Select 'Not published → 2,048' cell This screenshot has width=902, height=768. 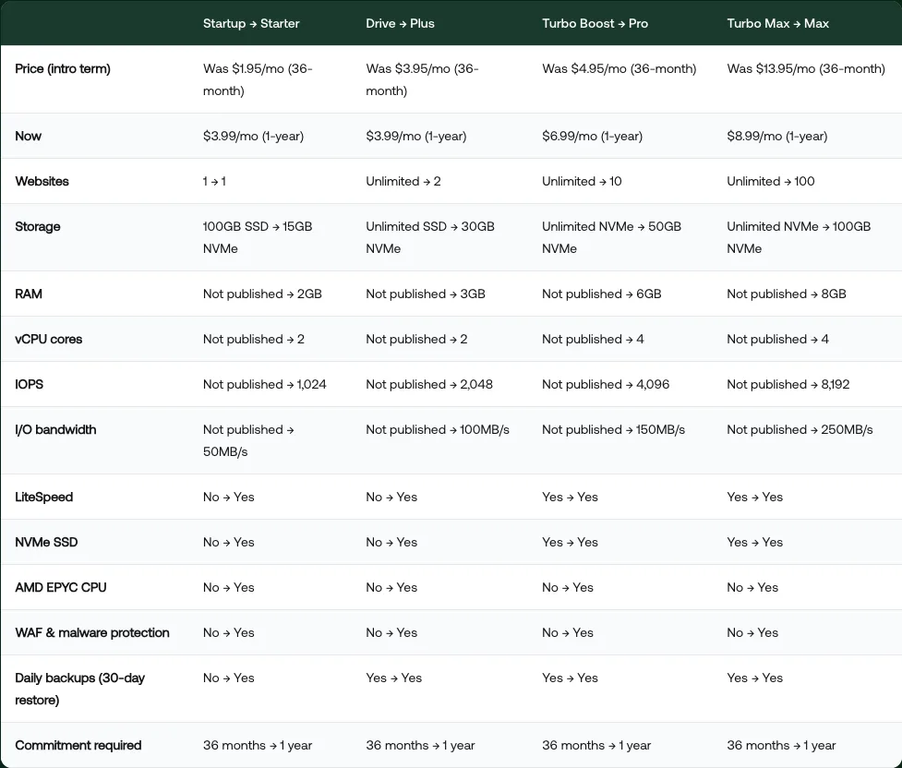point(429,384)
